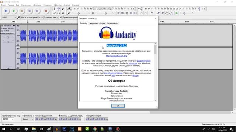Adjust the track pan slider

click(8, 42)
